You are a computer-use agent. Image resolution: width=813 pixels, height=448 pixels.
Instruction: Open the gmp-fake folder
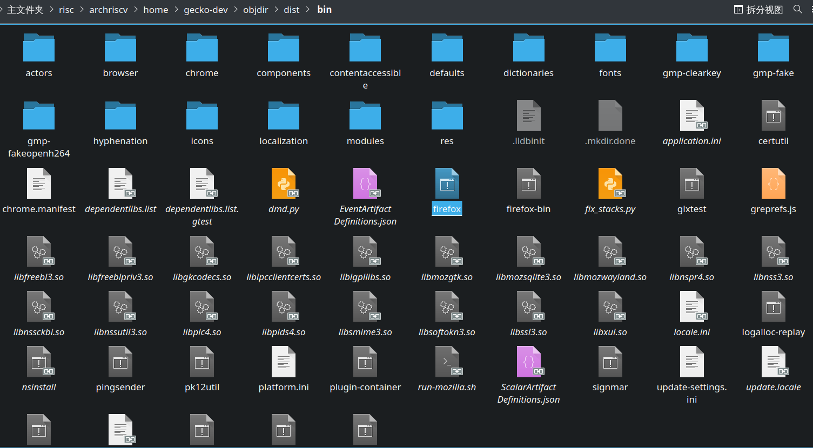click(774, 47)
